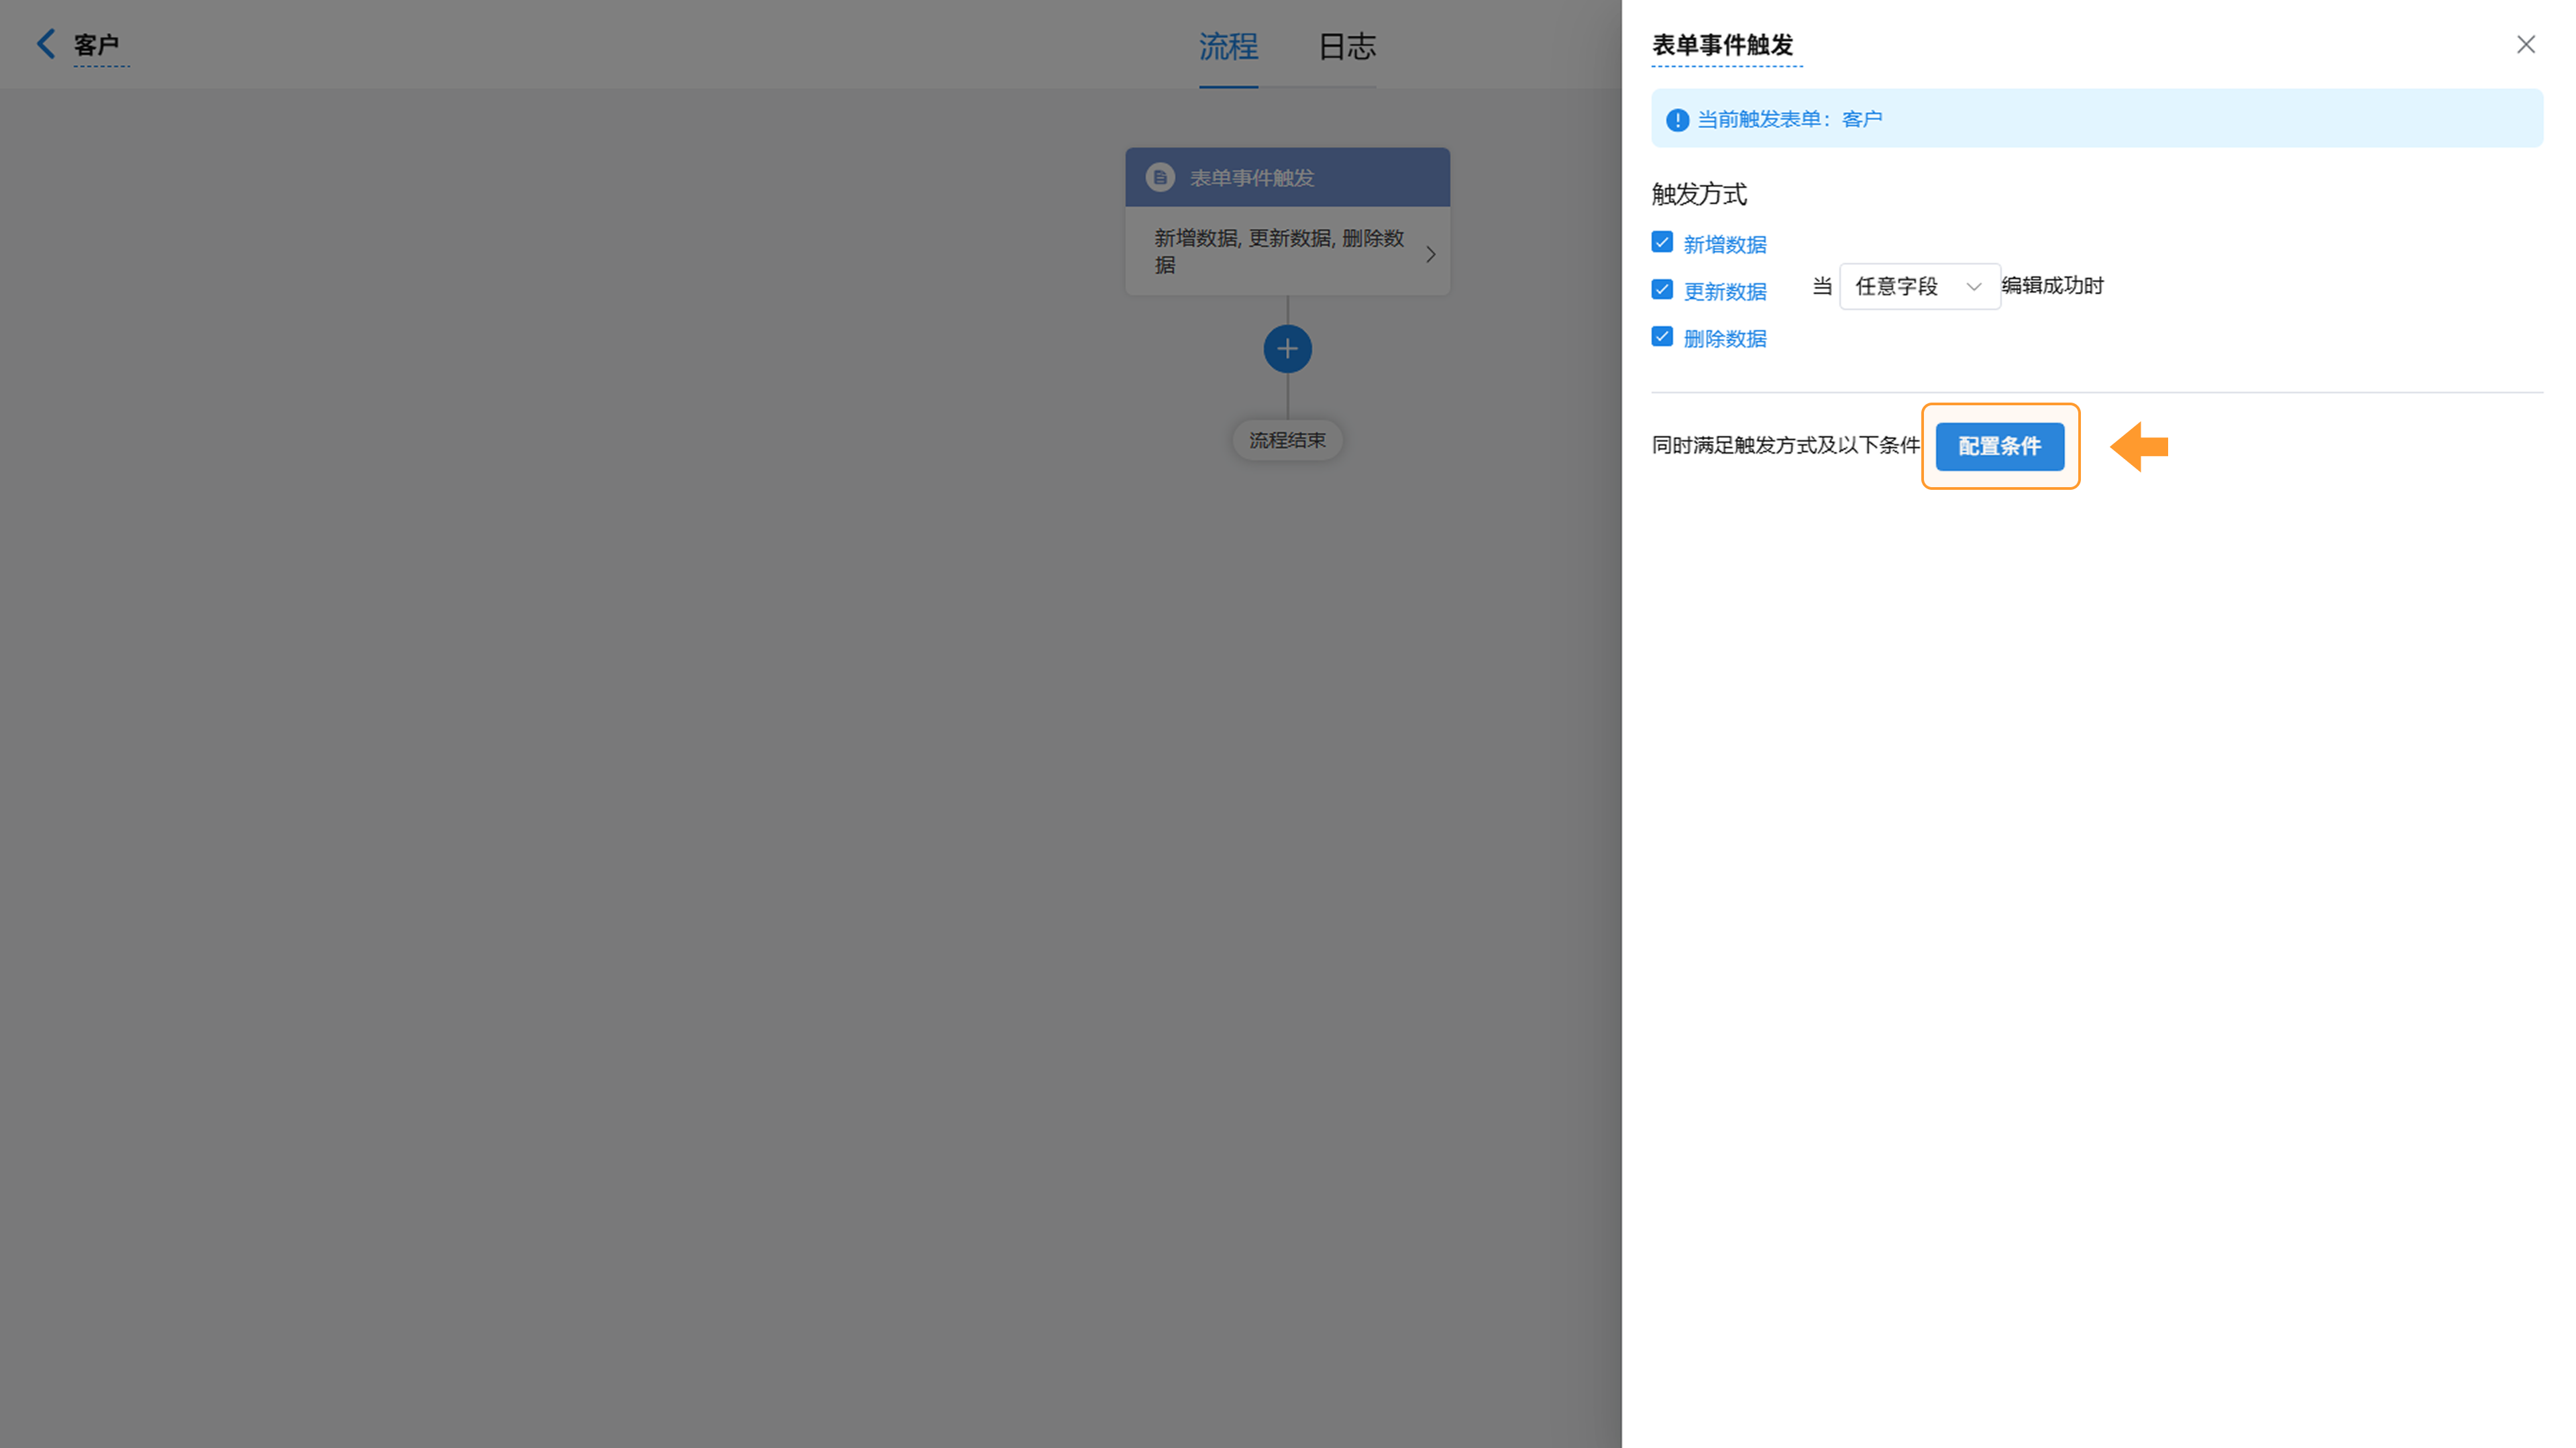Image resolution: width=2576 pixels, height=1448 pixels.
Task: Click the 同时满足触发方式及以下条件 text
Action: point(1785,446)
